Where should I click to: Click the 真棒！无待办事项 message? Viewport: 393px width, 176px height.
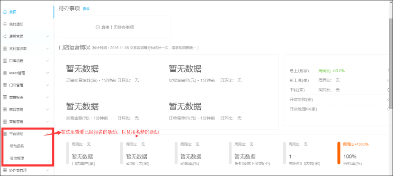point(117,27)
